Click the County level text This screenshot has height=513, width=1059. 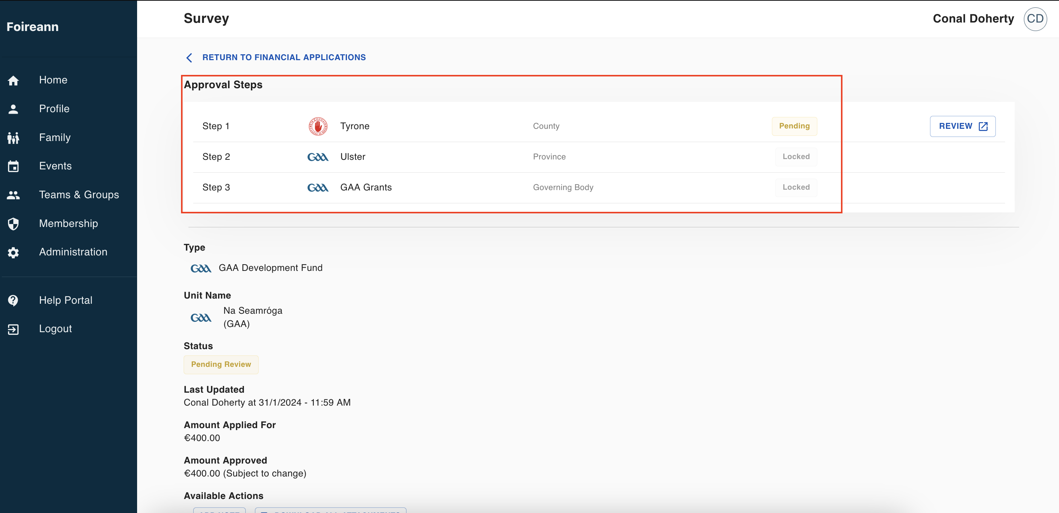tap(546, 126)
